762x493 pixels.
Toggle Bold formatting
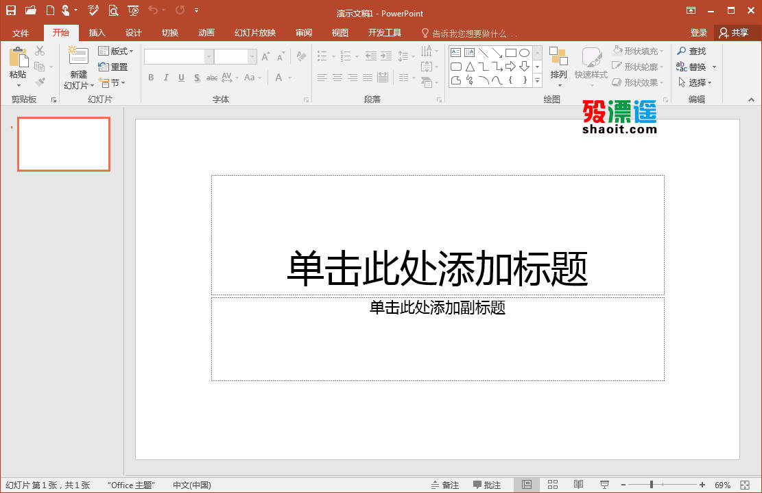(x=151, y=78)
